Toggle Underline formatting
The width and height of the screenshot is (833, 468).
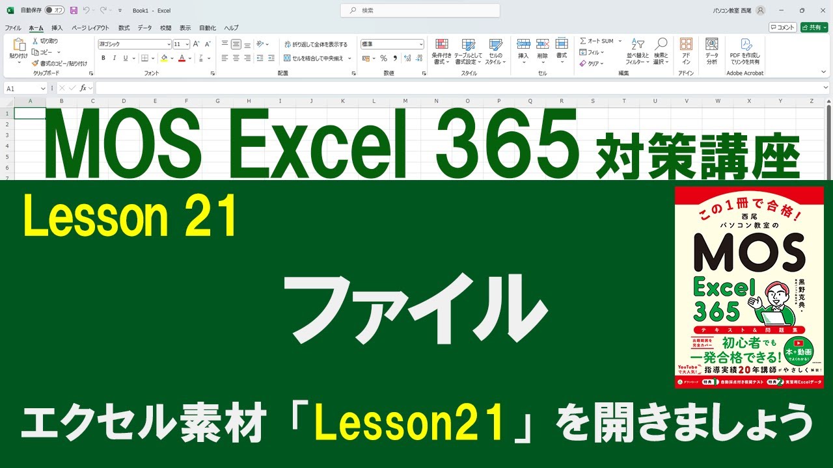(x=126, y=58)
